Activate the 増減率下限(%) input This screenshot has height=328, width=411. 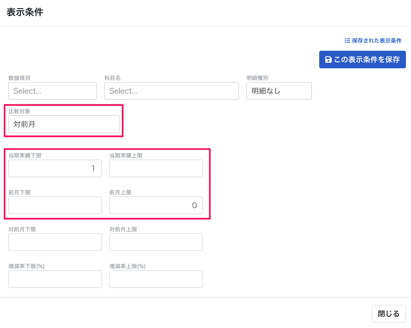(x=55, y=279)
